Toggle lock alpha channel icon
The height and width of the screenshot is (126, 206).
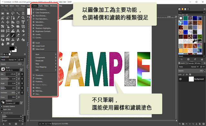(x=190, y=74)
